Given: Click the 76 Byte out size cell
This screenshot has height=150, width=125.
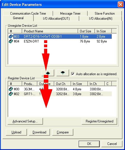Looking at the screenshot, I should 85,41.
